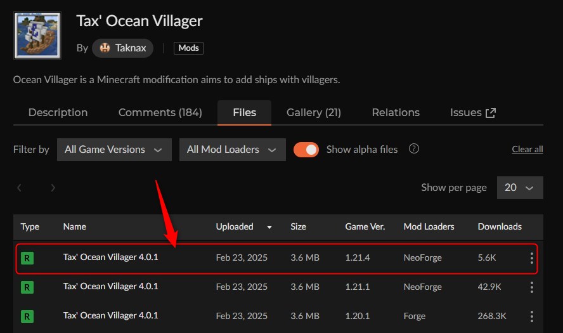Click the sort arrow beside Uploaded
This screenshot has height=333, width=563.
[269, 227]
